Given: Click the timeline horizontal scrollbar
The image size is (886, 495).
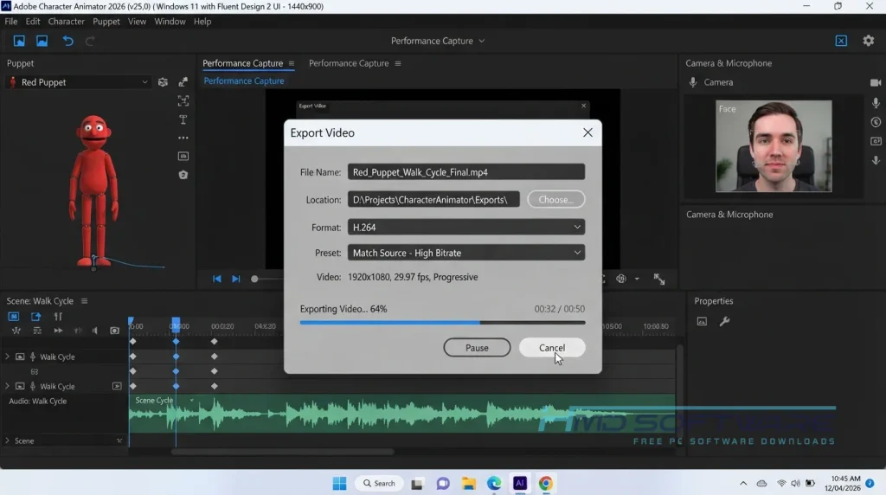Looking at the screenshot, I should 282,452.
